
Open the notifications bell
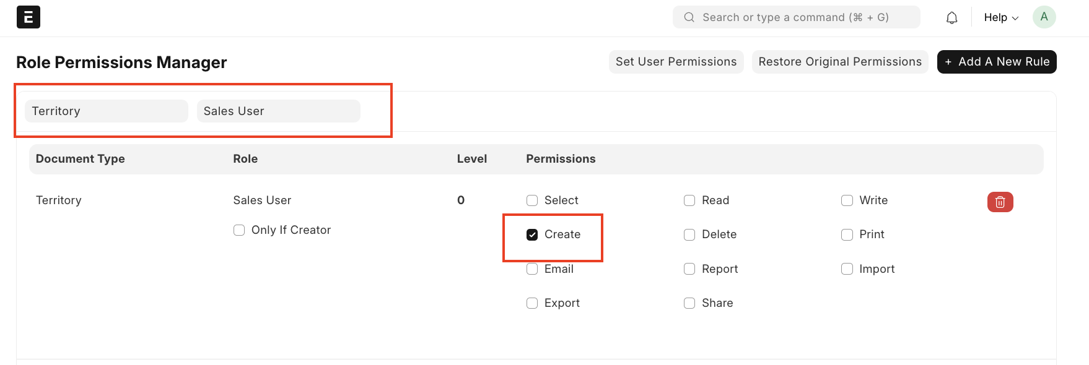(951, 18)
